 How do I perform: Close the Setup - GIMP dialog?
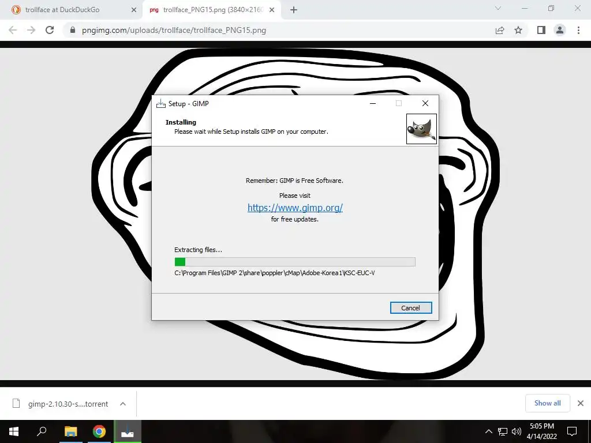coord(425,103)
